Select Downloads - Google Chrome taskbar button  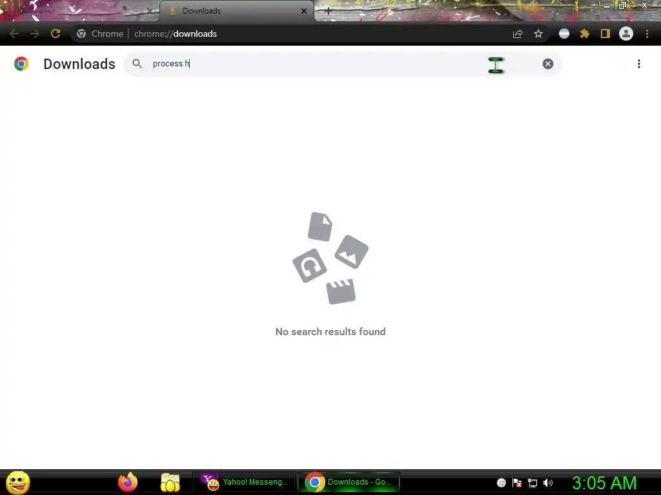(349, 482)
